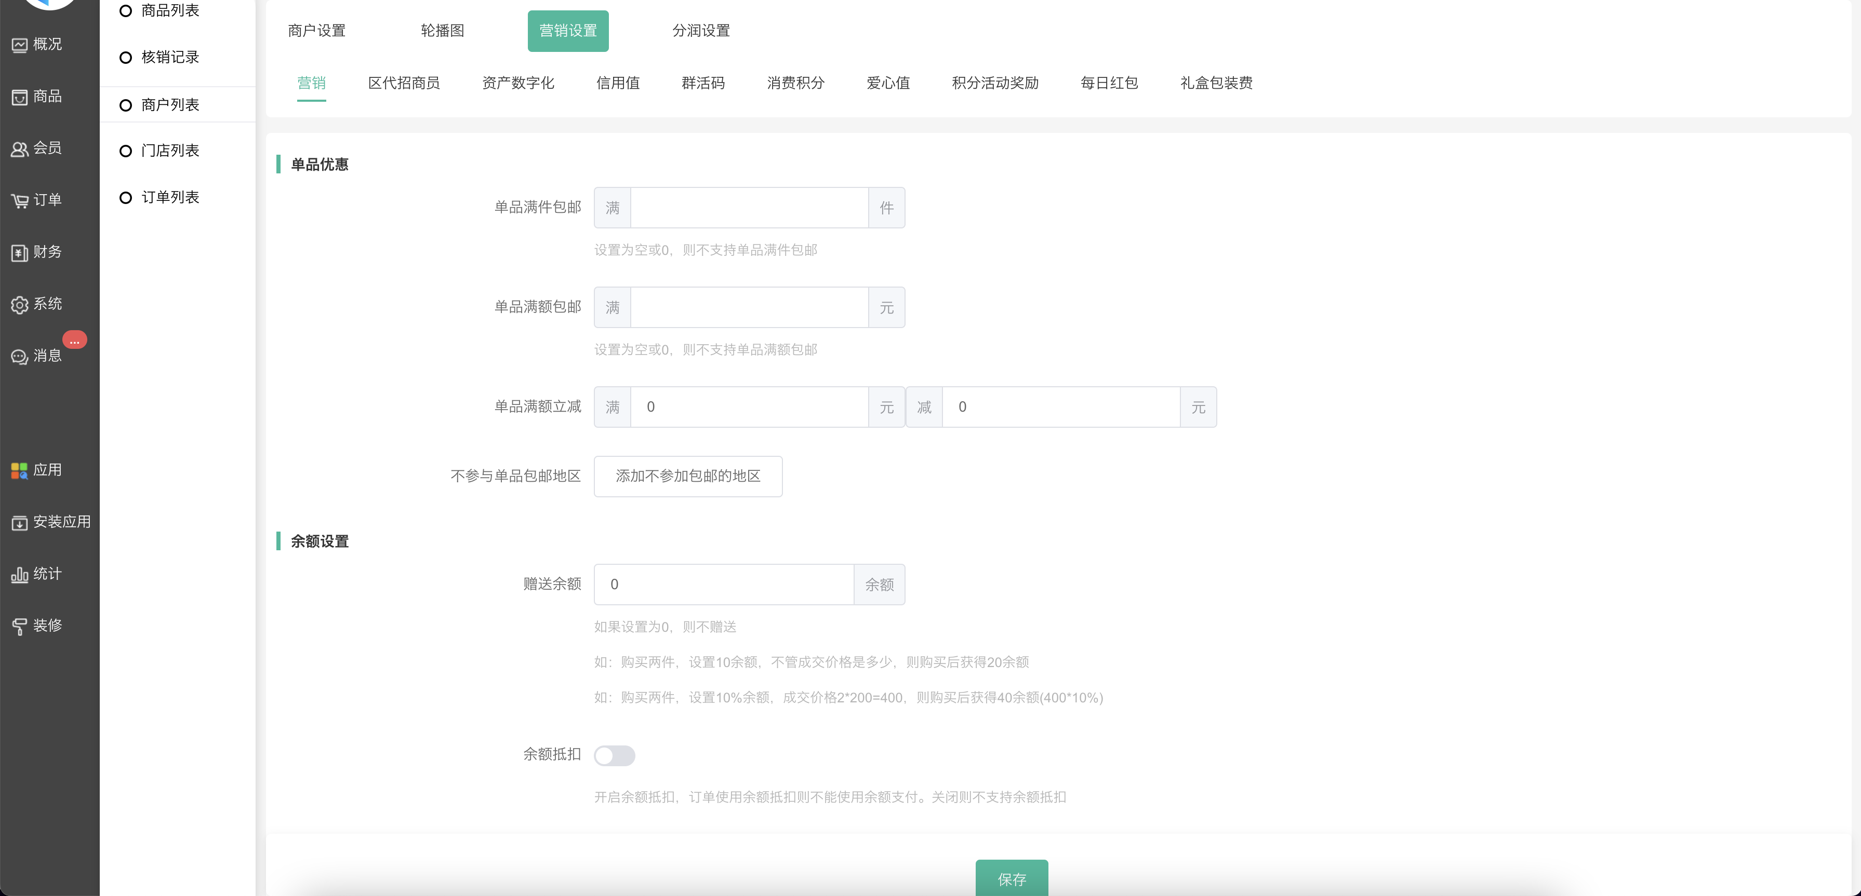
Task: Open the 概况 overview sidebar icon
Action: pos(20,45)
